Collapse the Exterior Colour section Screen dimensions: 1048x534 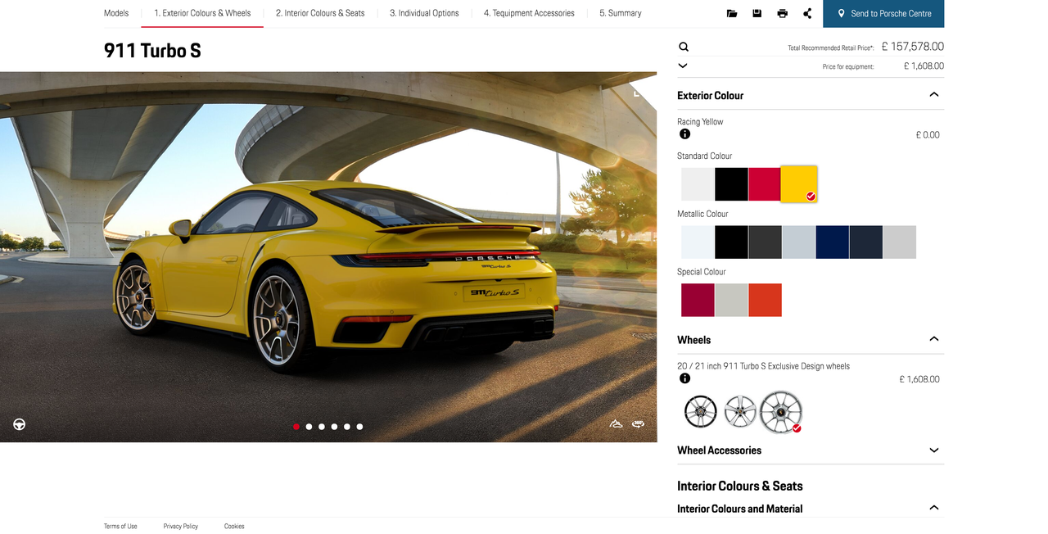(933, 94)
